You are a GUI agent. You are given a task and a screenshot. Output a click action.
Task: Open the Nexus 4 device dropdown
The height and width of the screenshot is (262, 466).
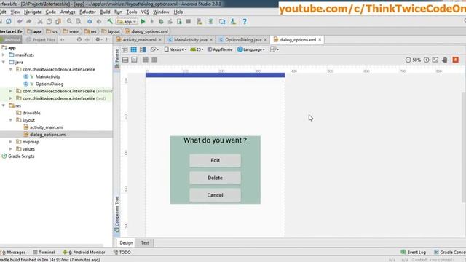point(175,49)
